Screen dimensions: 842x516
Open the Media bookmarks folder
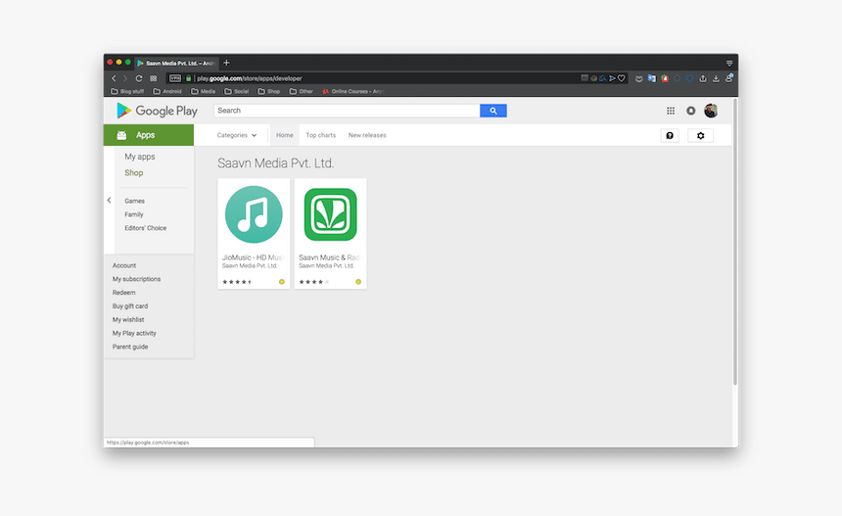point(204,91)
